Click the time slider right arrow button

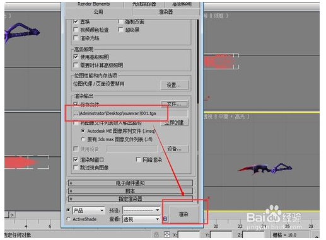[13, 215]
